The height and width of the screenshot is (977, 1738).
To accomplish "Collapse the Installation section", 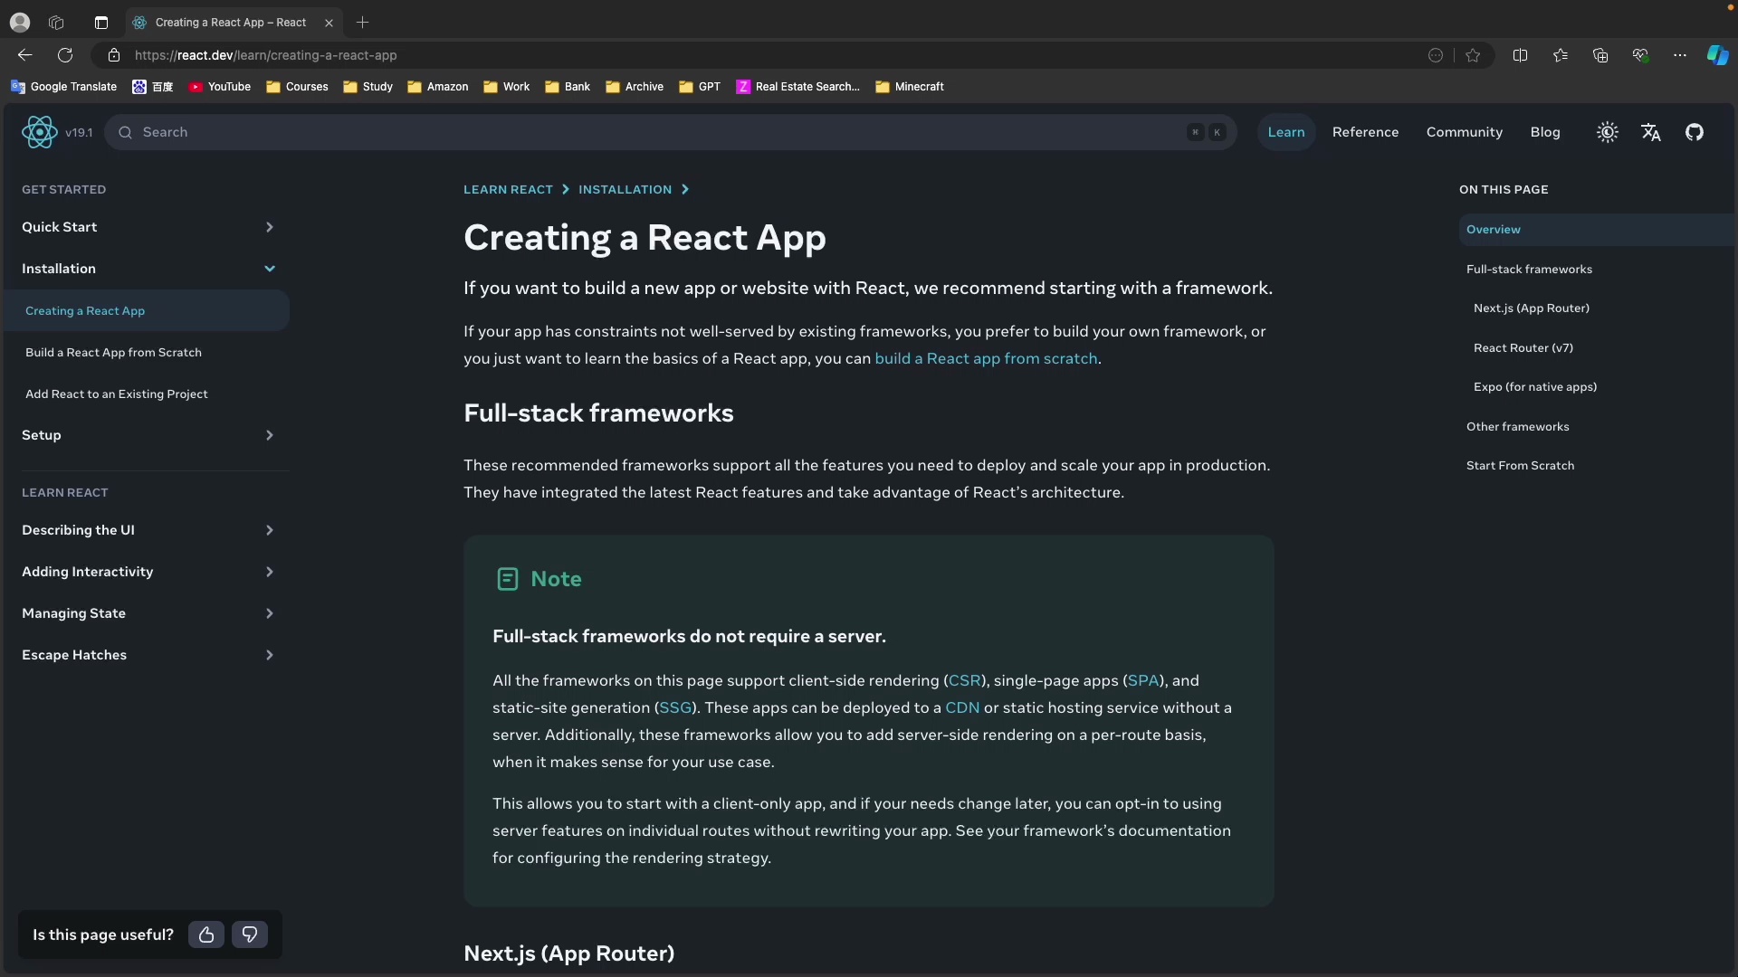I will (147, 269).
